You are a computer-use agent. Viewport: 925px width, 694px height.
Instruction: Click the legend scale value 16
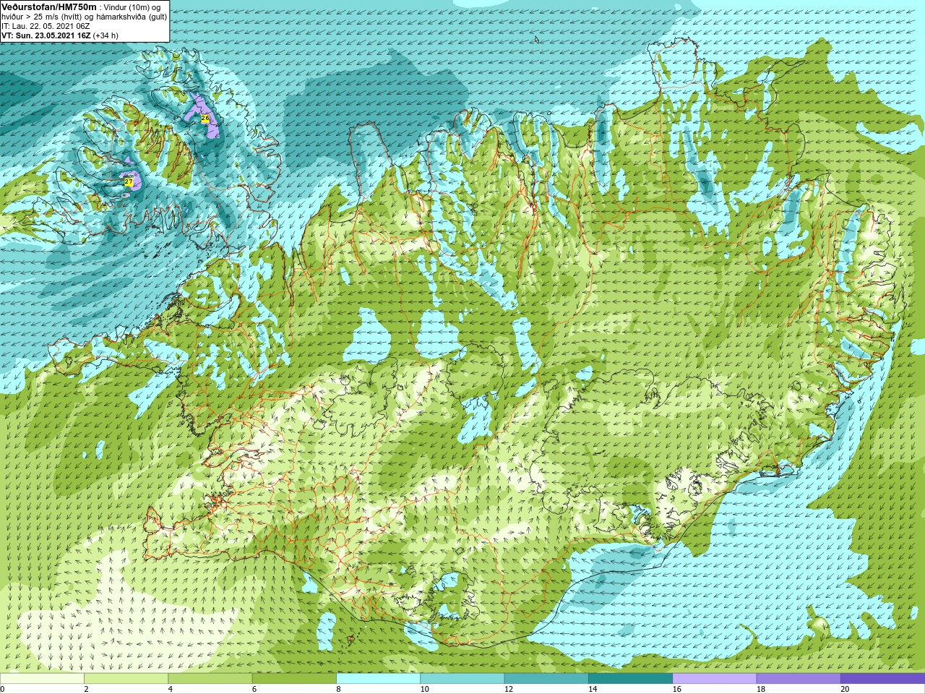tap(676, 689)
